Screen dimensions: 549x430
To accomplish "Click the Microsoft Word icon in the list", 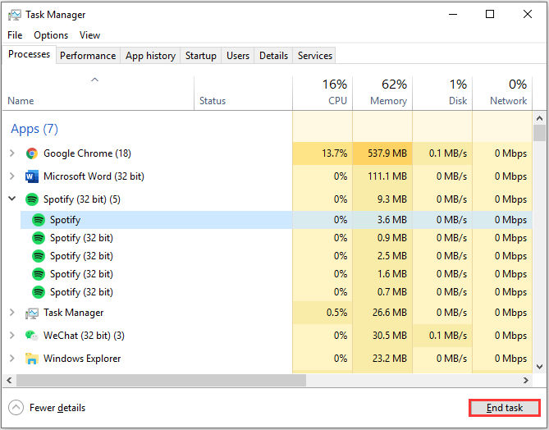I will (x=32, y=176).
